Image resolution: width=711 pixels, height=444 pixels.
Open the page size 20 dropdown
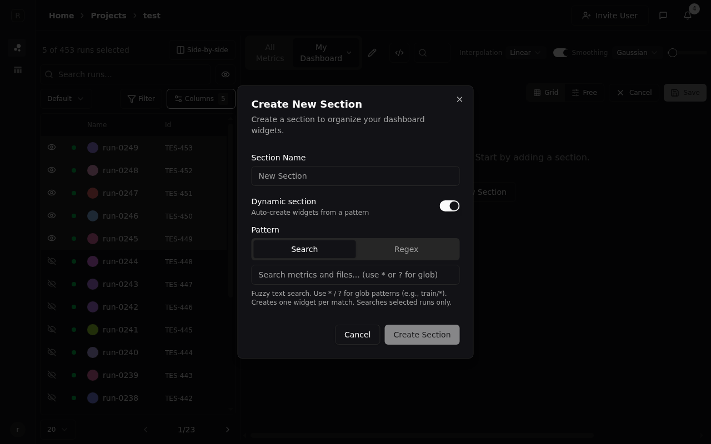(56, 429)
